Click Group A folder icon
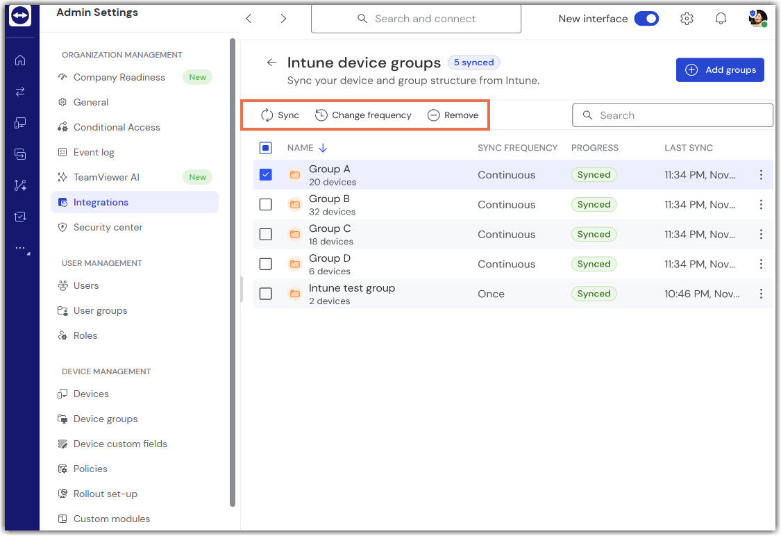781x536 pixels. (295, 175)
